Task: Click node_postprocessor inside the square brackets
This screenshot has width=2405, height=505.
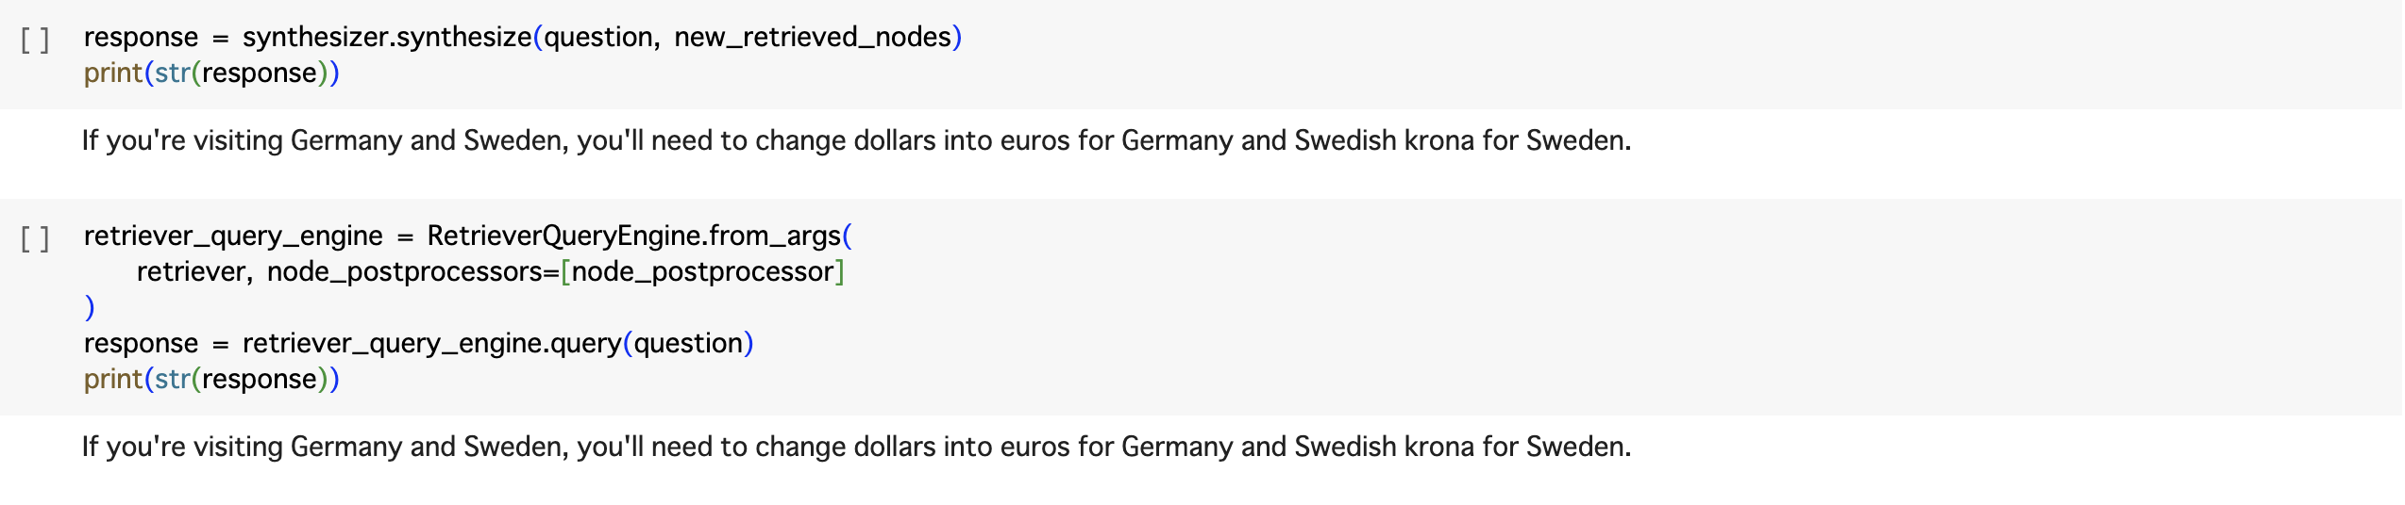Action: (702, 271)
